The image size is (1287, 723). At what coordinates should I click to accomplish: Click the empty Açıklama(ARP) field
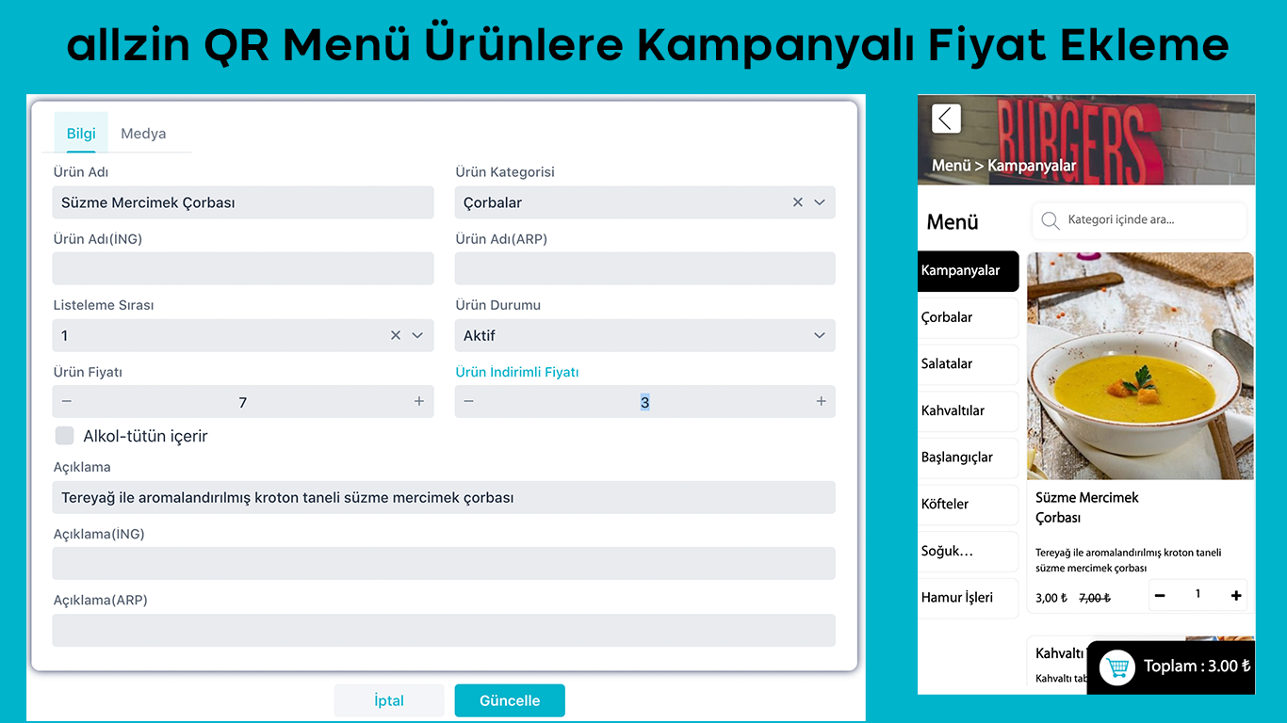[444, 630]
